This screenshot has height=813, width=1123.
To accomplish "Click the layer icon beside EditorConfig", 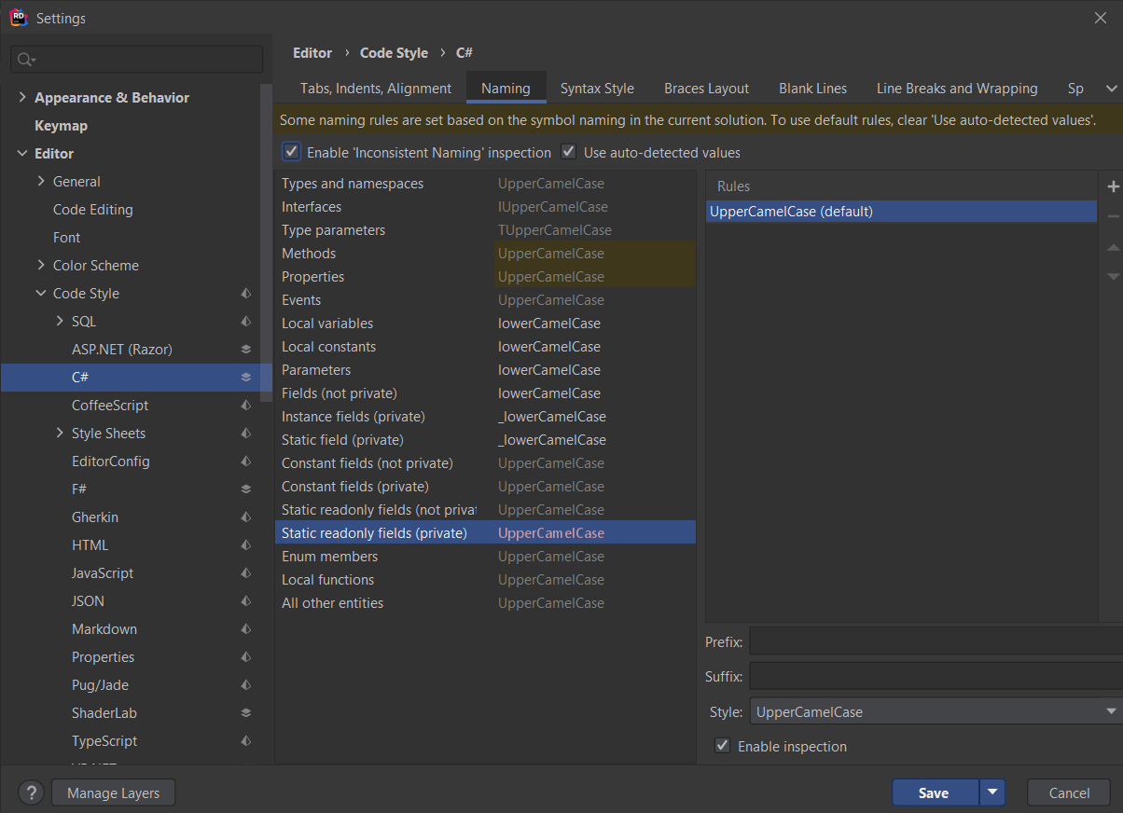I will 246,461.
